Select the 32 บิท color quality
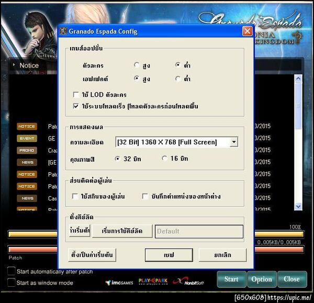Screen dimensions: 314x303 (x=118, y=159)
